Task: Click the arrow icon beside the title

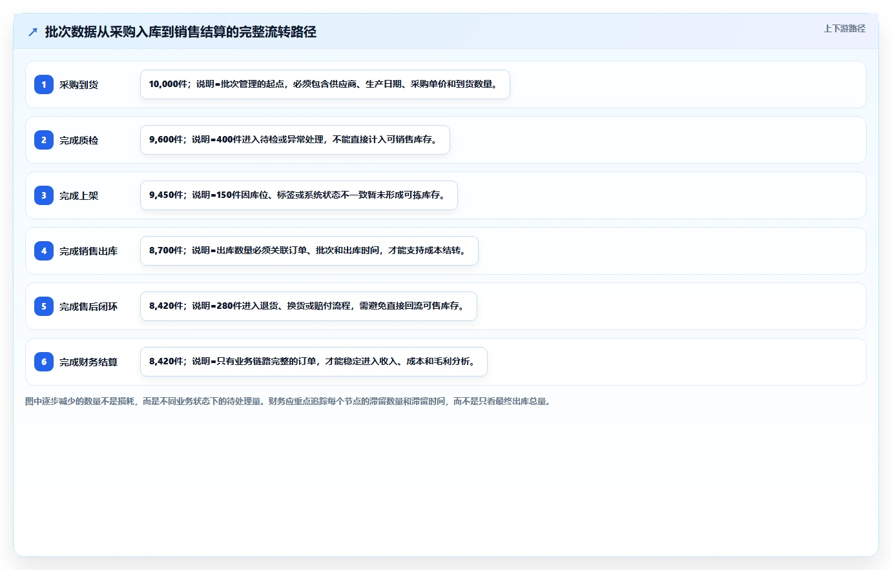Action: tap(33, 32)
